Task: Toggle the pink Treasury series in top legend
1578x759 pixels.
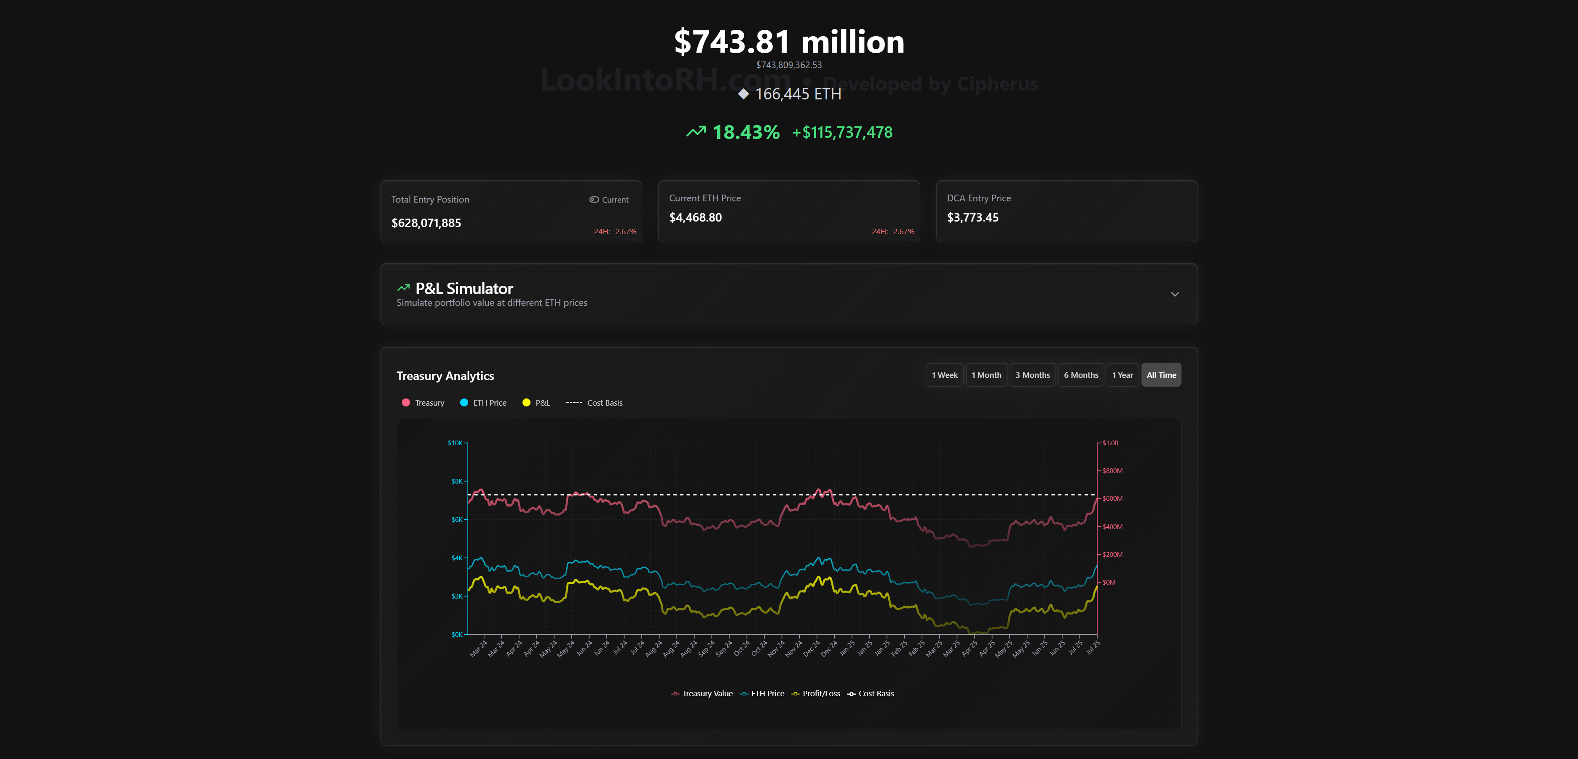Action: point(405,403)
